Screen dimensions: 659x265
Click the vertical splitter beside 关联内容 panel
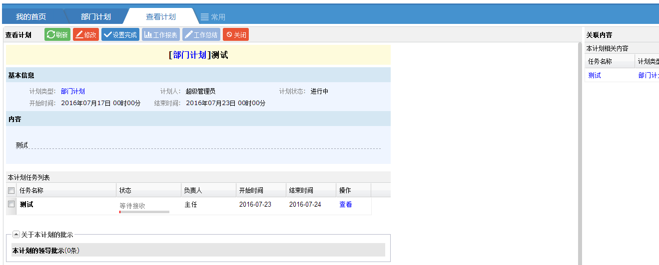(x=580, y=149)
